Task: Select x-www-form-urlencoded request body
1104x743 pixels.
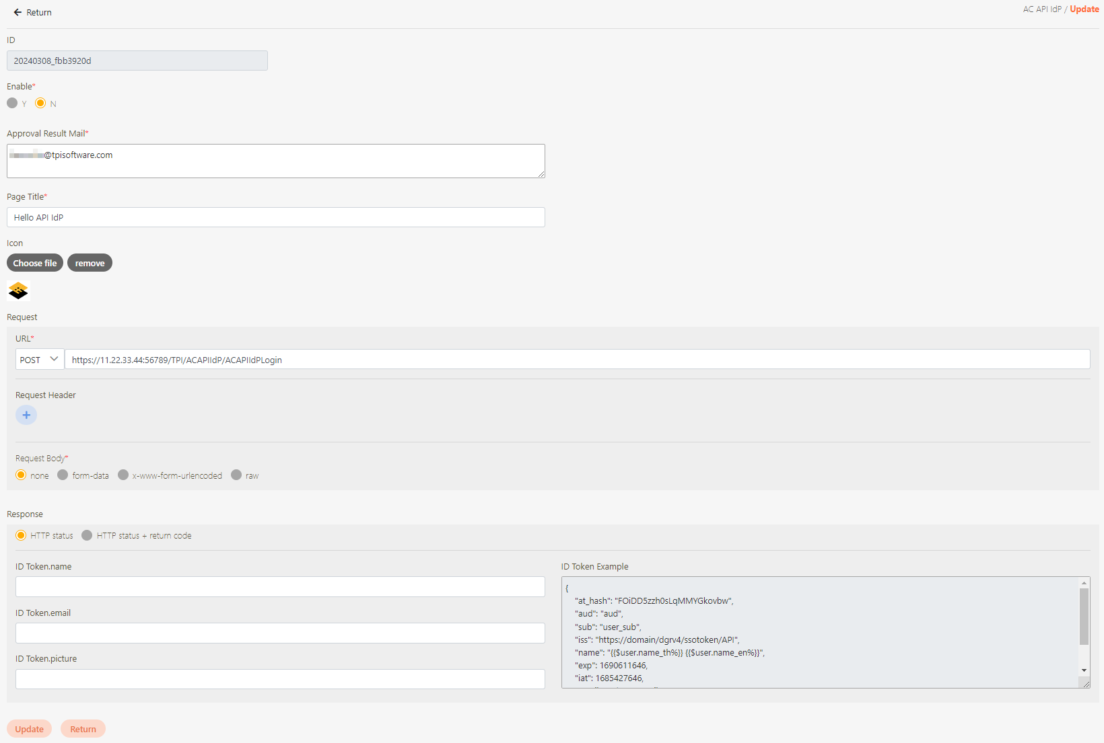Action: [123, 475]
